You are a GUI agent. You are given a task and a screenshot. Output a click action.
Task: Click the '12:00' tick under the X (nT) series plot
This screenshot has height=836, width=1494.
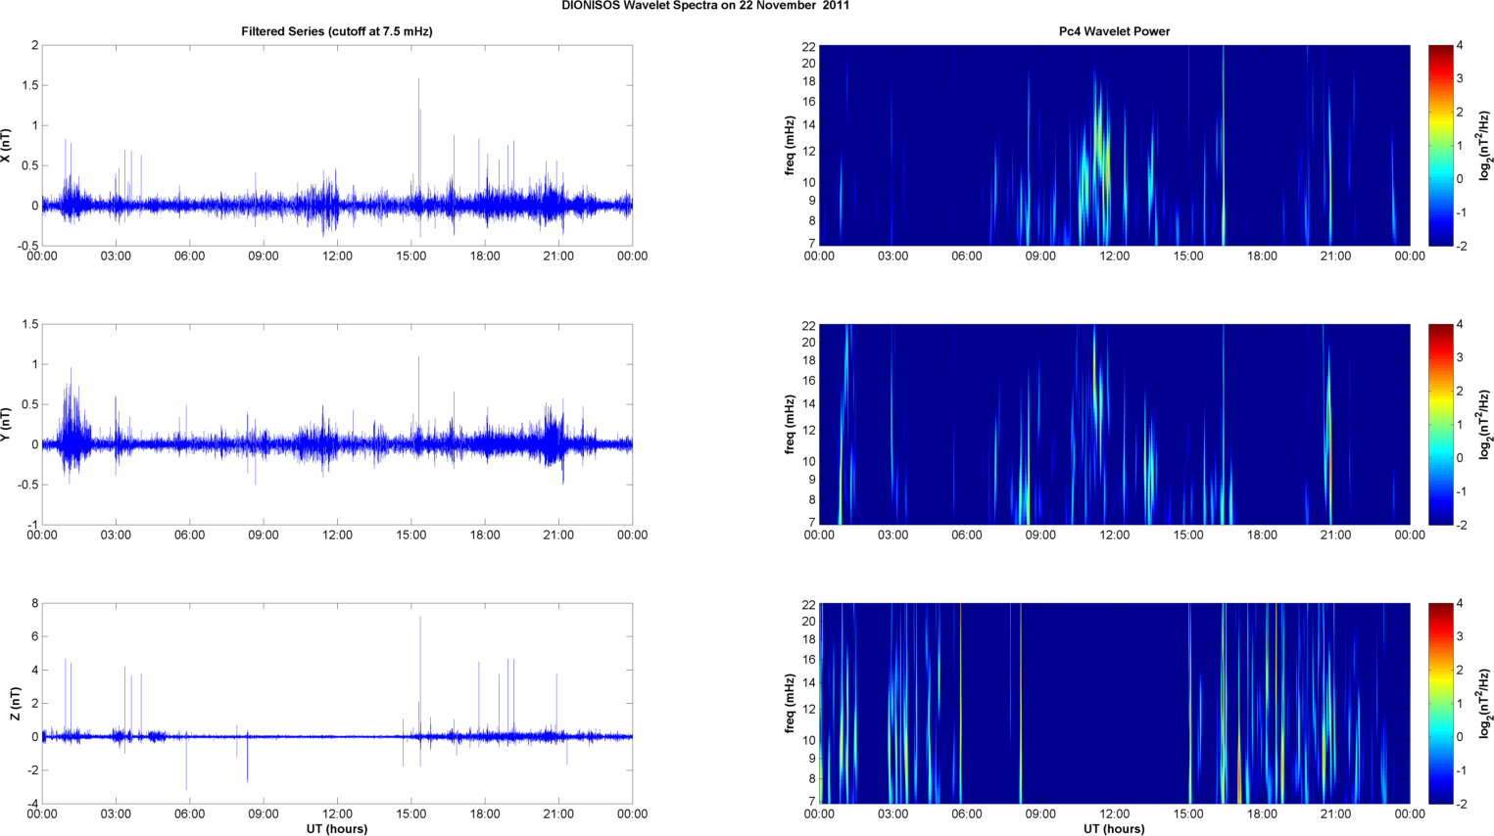click(337, 256)
